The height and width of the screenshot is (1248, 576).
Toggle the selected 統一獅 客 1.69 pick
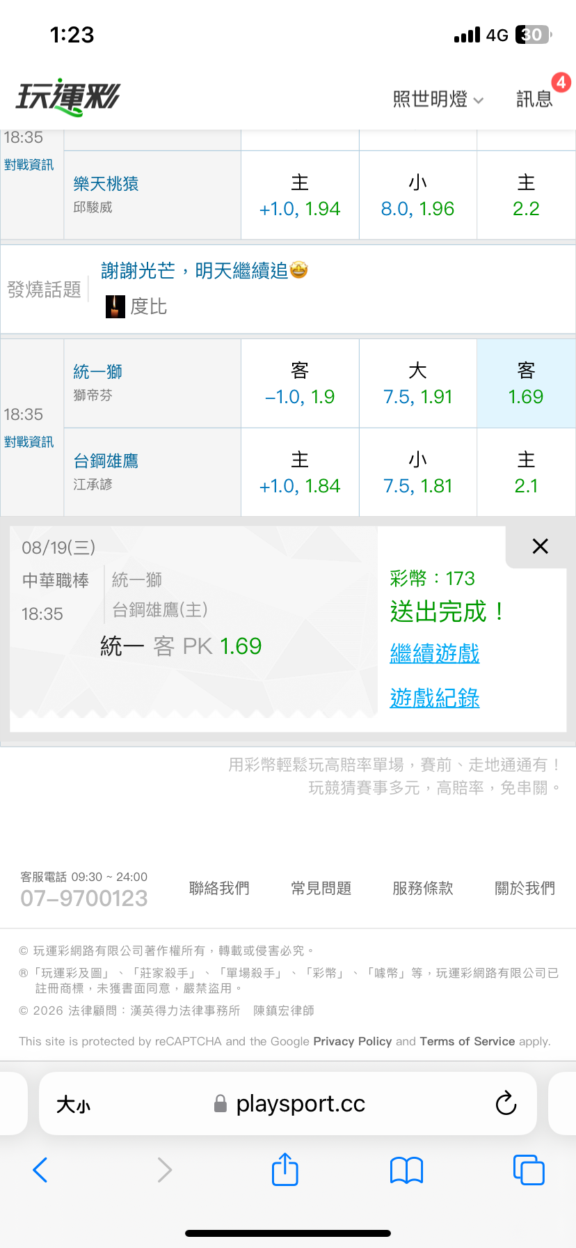[x=526, y=384]
